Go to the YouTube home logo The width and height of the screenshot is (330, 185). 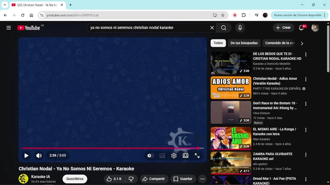coord(29,28)
